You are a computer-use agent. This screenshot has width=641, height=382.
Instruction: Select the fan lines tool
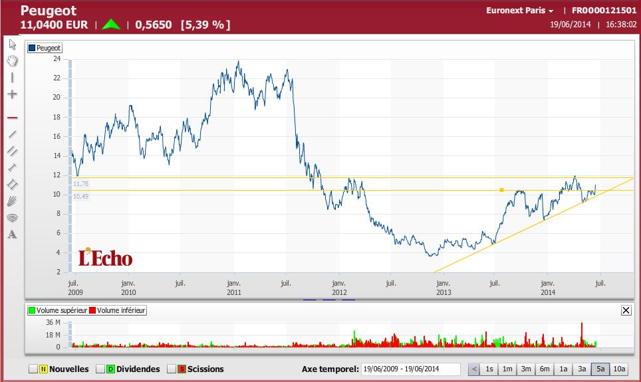coord(12,201)
